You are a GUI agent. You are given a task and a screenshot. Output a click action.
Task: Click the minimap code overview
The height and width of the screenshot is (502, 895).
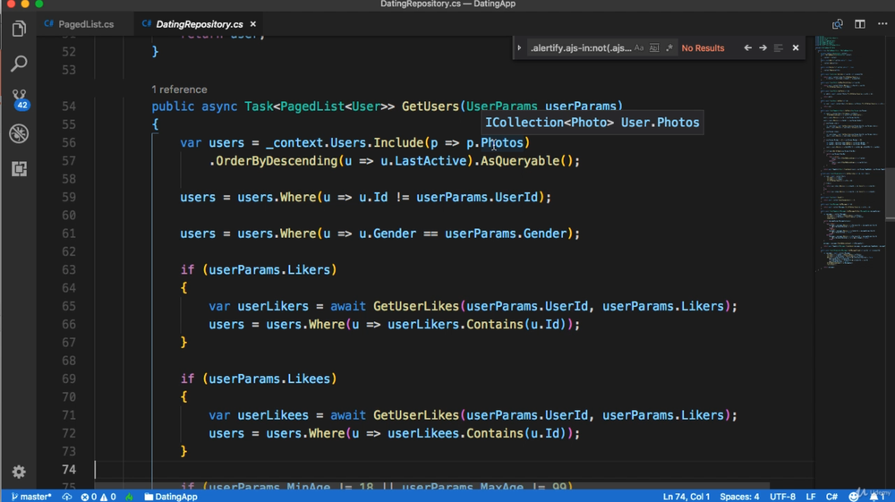click(850, 154)
